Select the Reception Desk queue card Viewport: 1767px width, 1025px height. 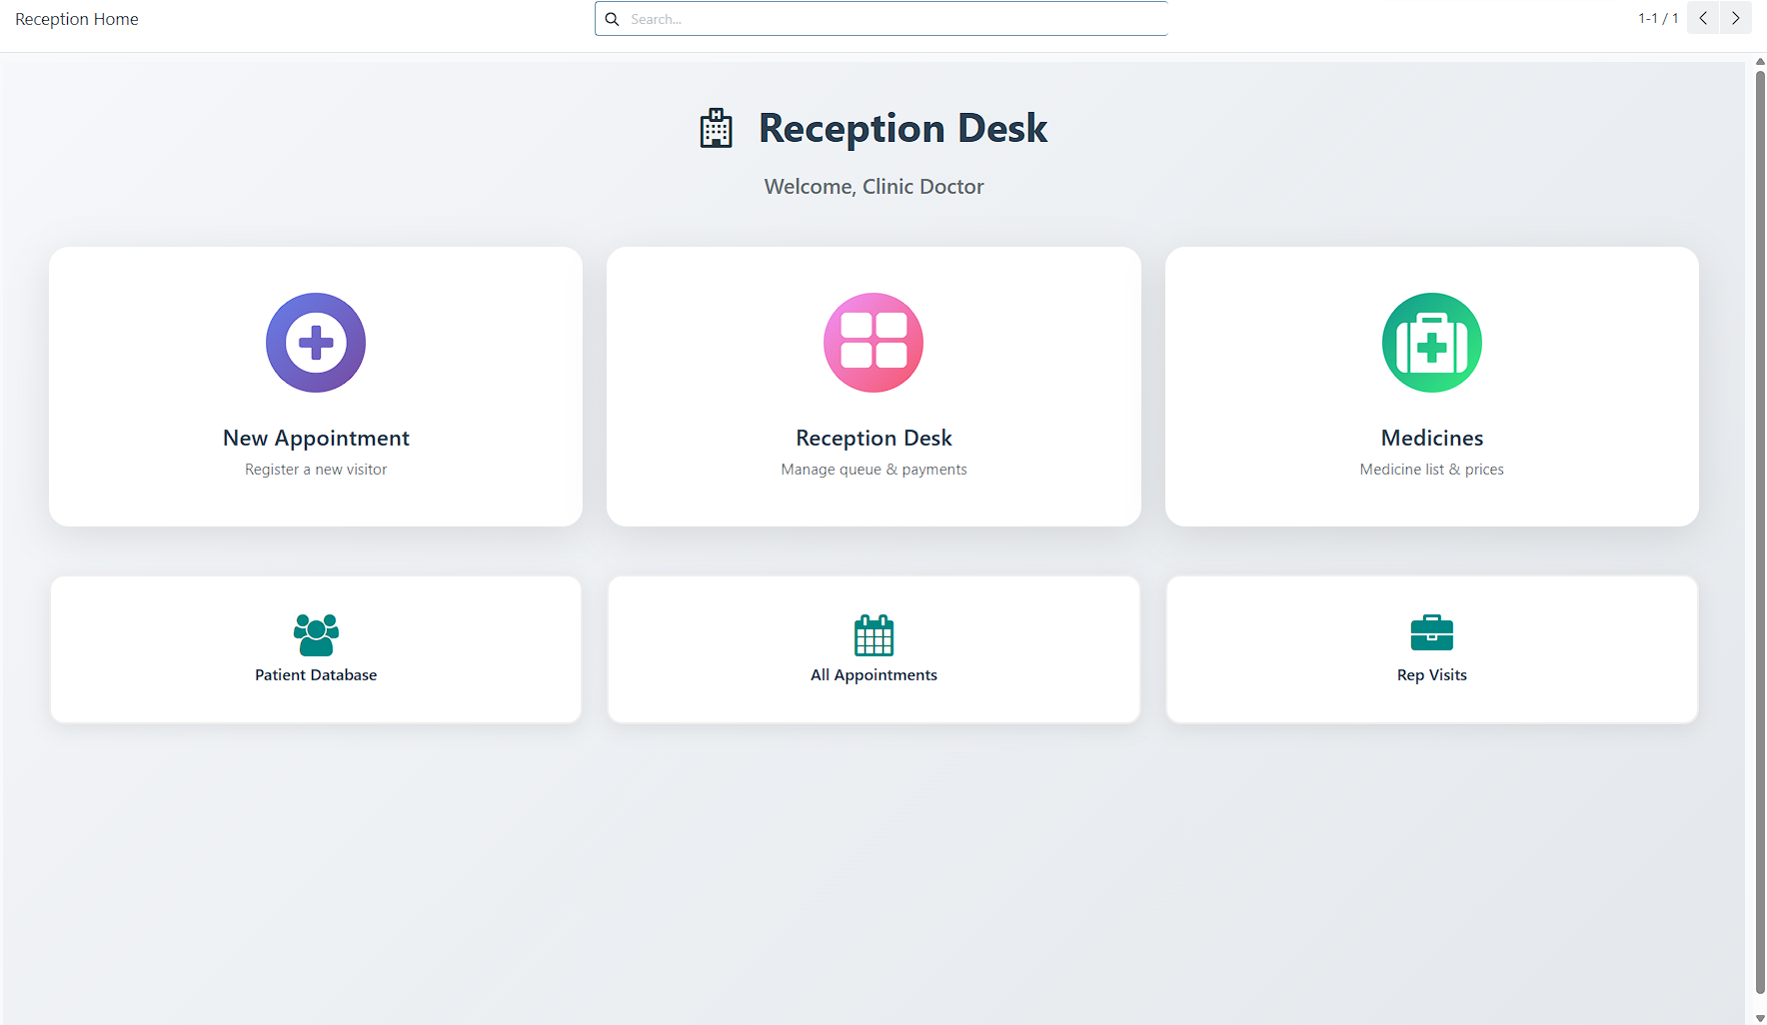coord(873,387)
